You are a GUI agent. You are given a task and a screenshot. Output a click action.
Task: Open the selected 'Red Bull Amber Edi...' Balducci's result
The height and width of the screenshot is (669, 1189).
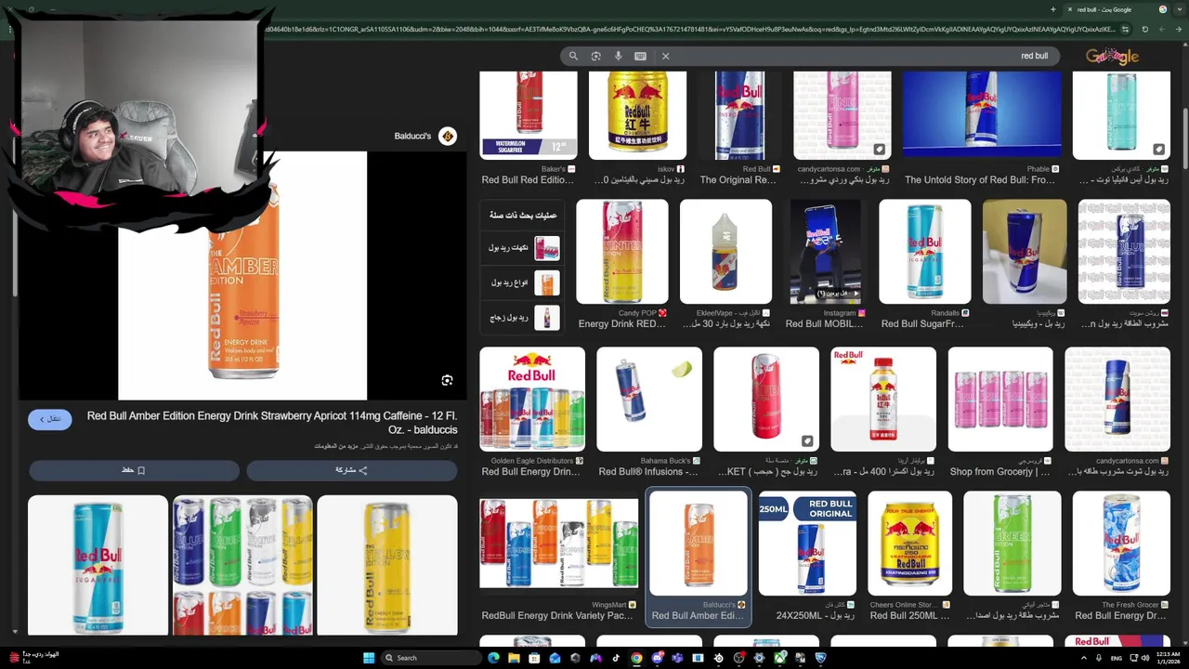pos(698,557)
